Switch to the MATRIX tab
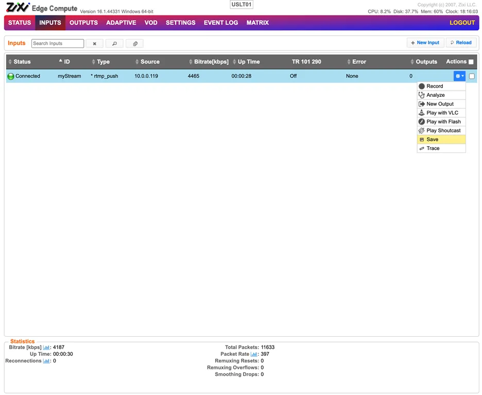This screenshot has height=395, width=482. tap(257, 23)
